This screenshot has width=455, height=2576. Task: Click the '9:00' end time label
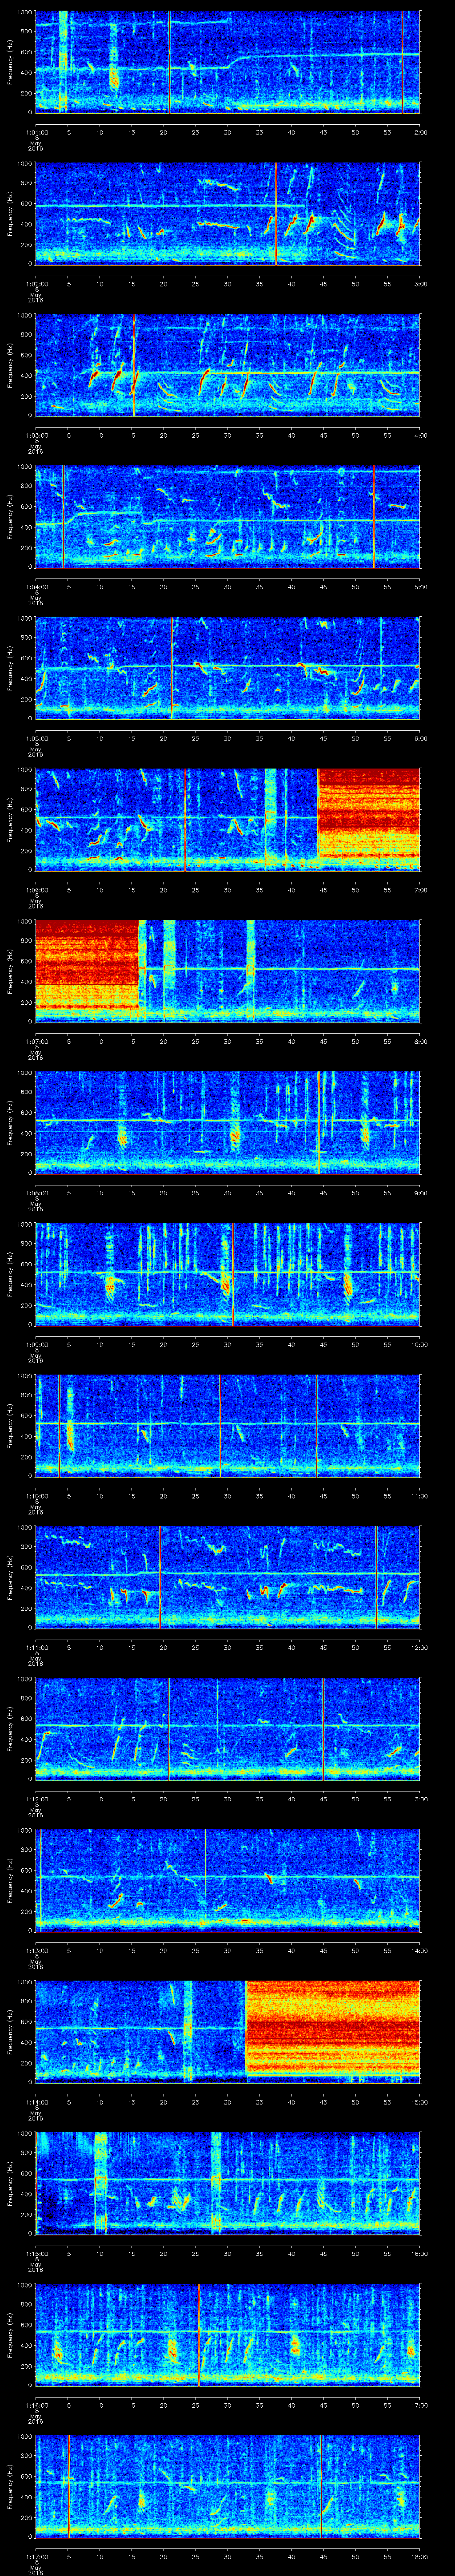click(x=420, y=1193)
